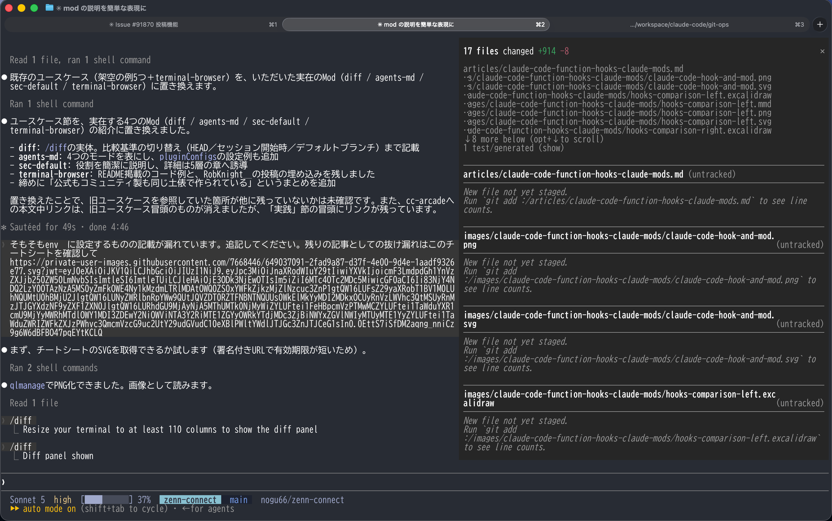Screen dimensions: 832x521
Task: Expand the 'Ran 1 shell command' summary
Action: click(52, 104)
